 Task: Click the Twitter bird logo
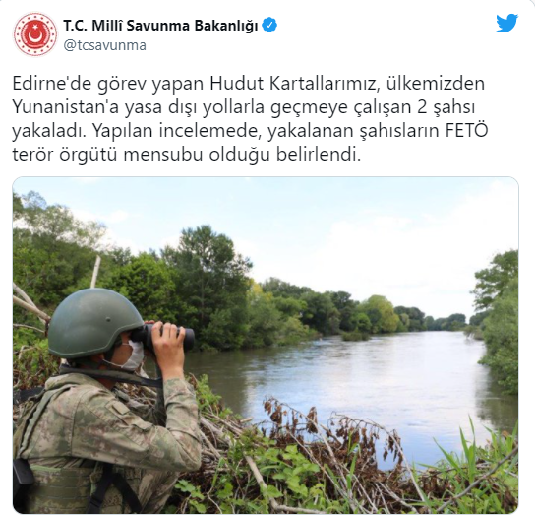507,24
